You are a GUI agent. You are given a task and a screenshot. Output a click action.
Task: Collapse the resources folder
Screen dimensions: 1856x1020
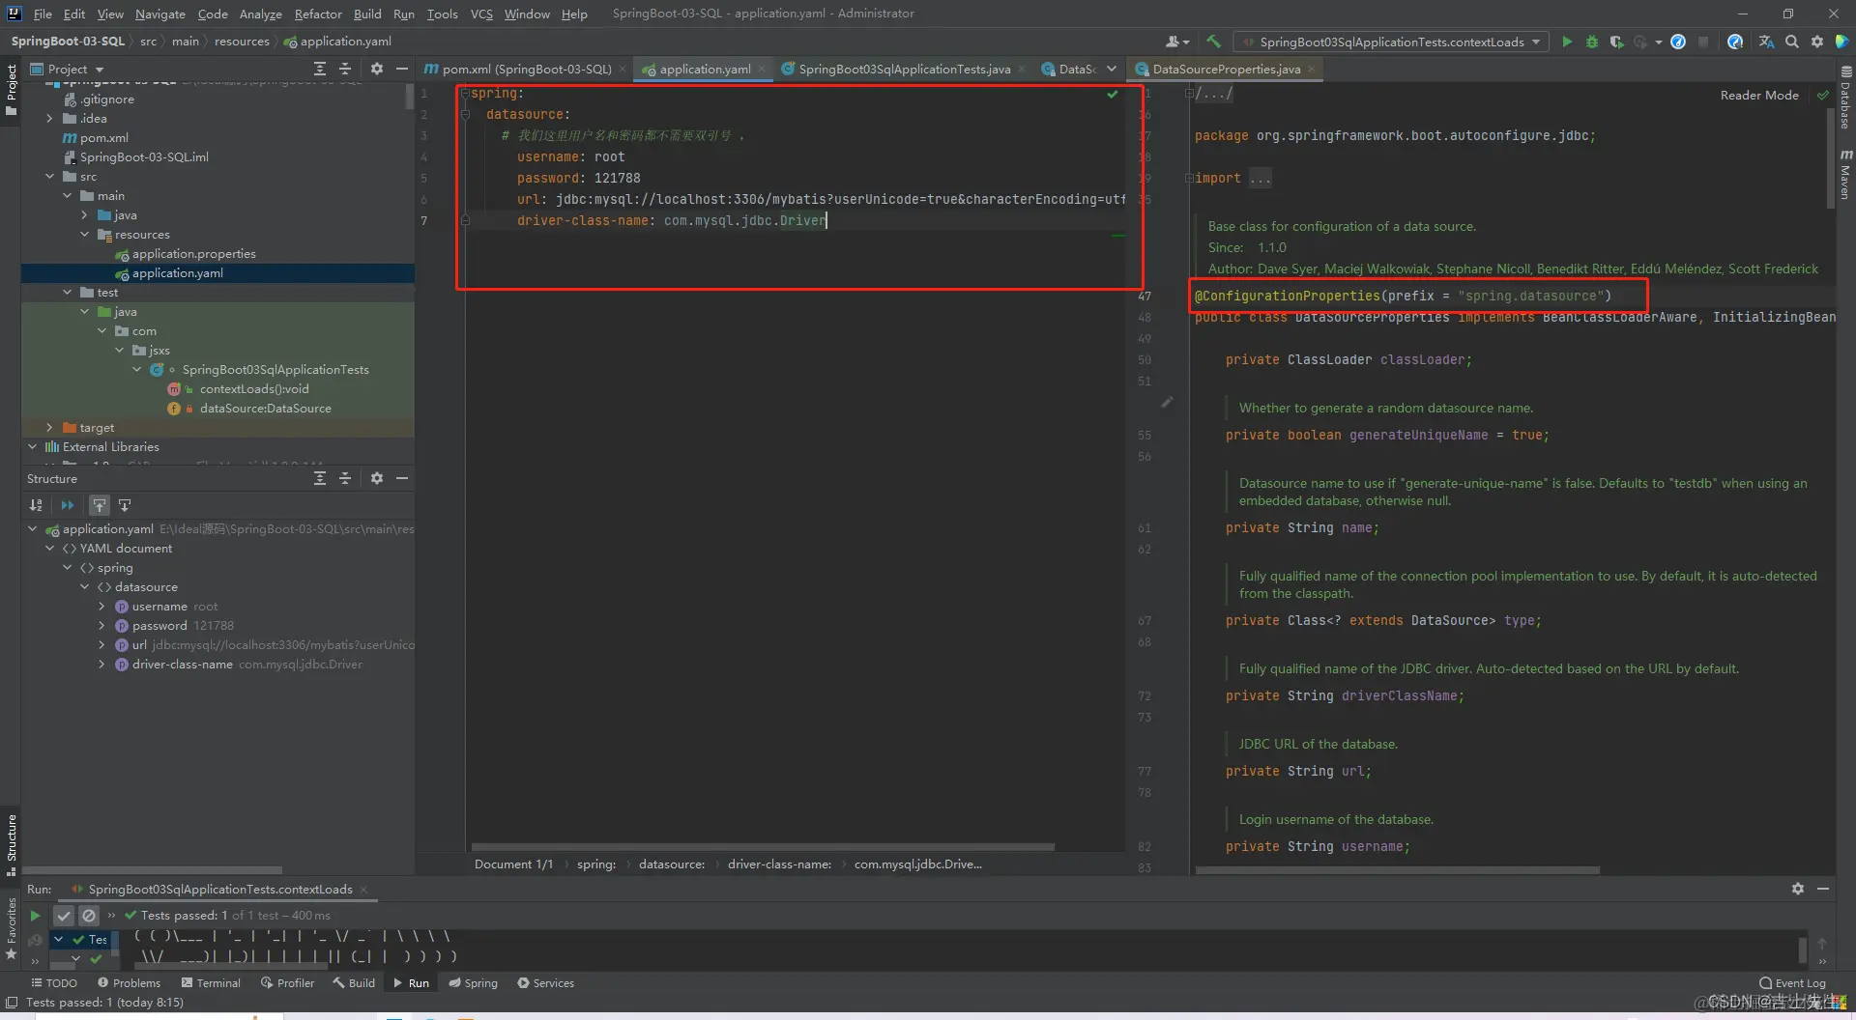(84, 235)
